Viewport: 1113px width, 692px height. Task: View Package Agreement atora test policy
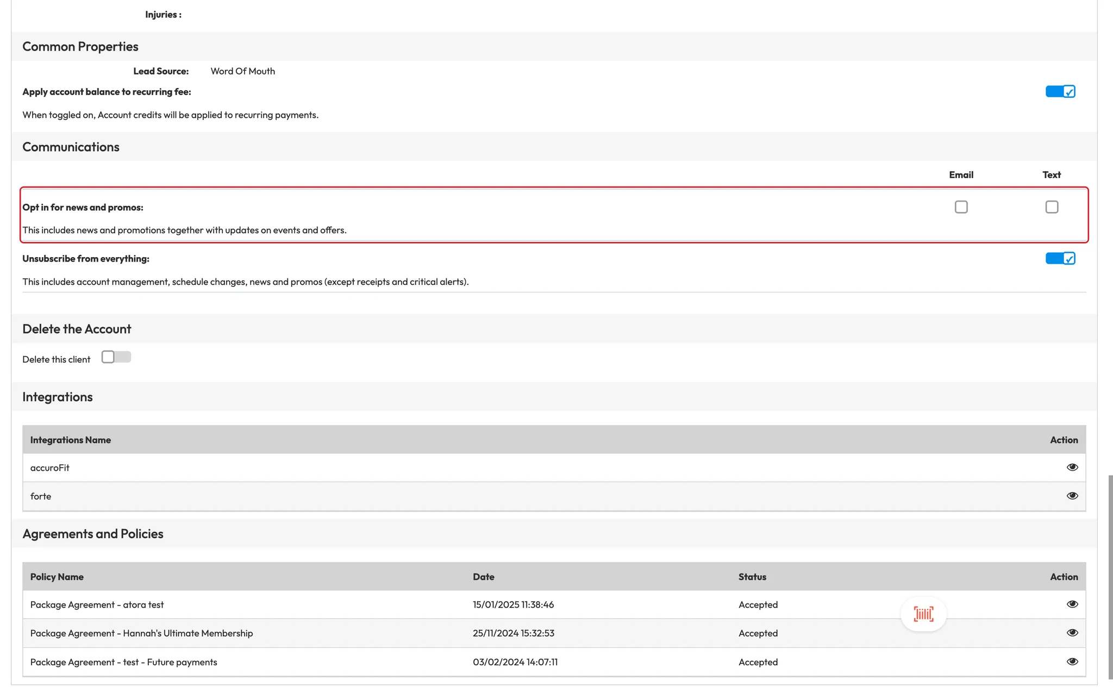click(1072, 604)
